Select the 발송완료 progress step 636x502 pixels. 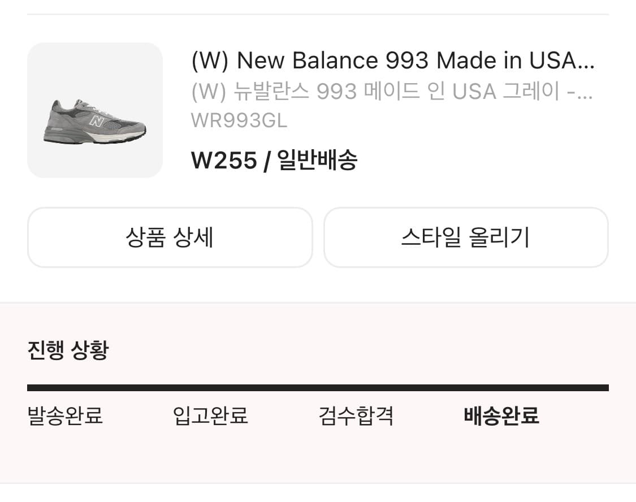coord(65,417)
